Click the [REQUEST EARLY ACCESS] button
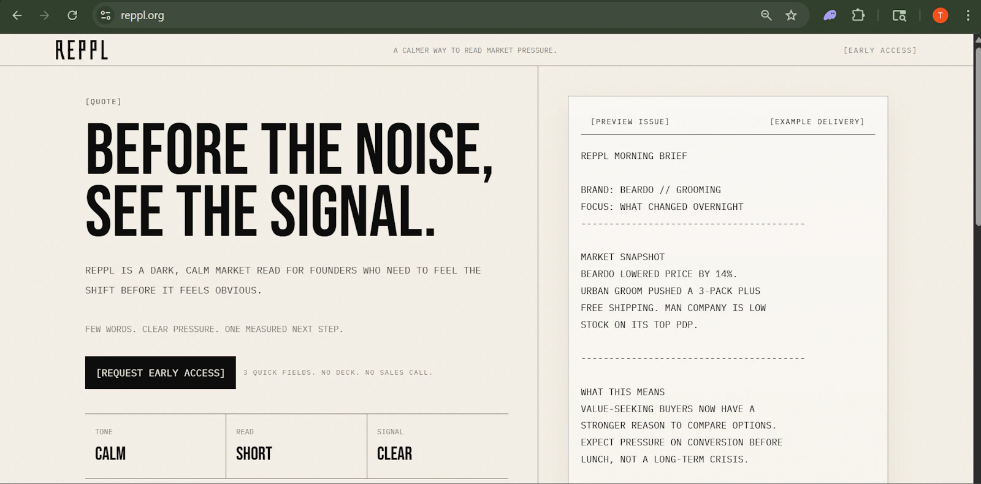Image resolution: width=981 pixels, height=484 pixels. pyautogui.click(x=161, y=372)
